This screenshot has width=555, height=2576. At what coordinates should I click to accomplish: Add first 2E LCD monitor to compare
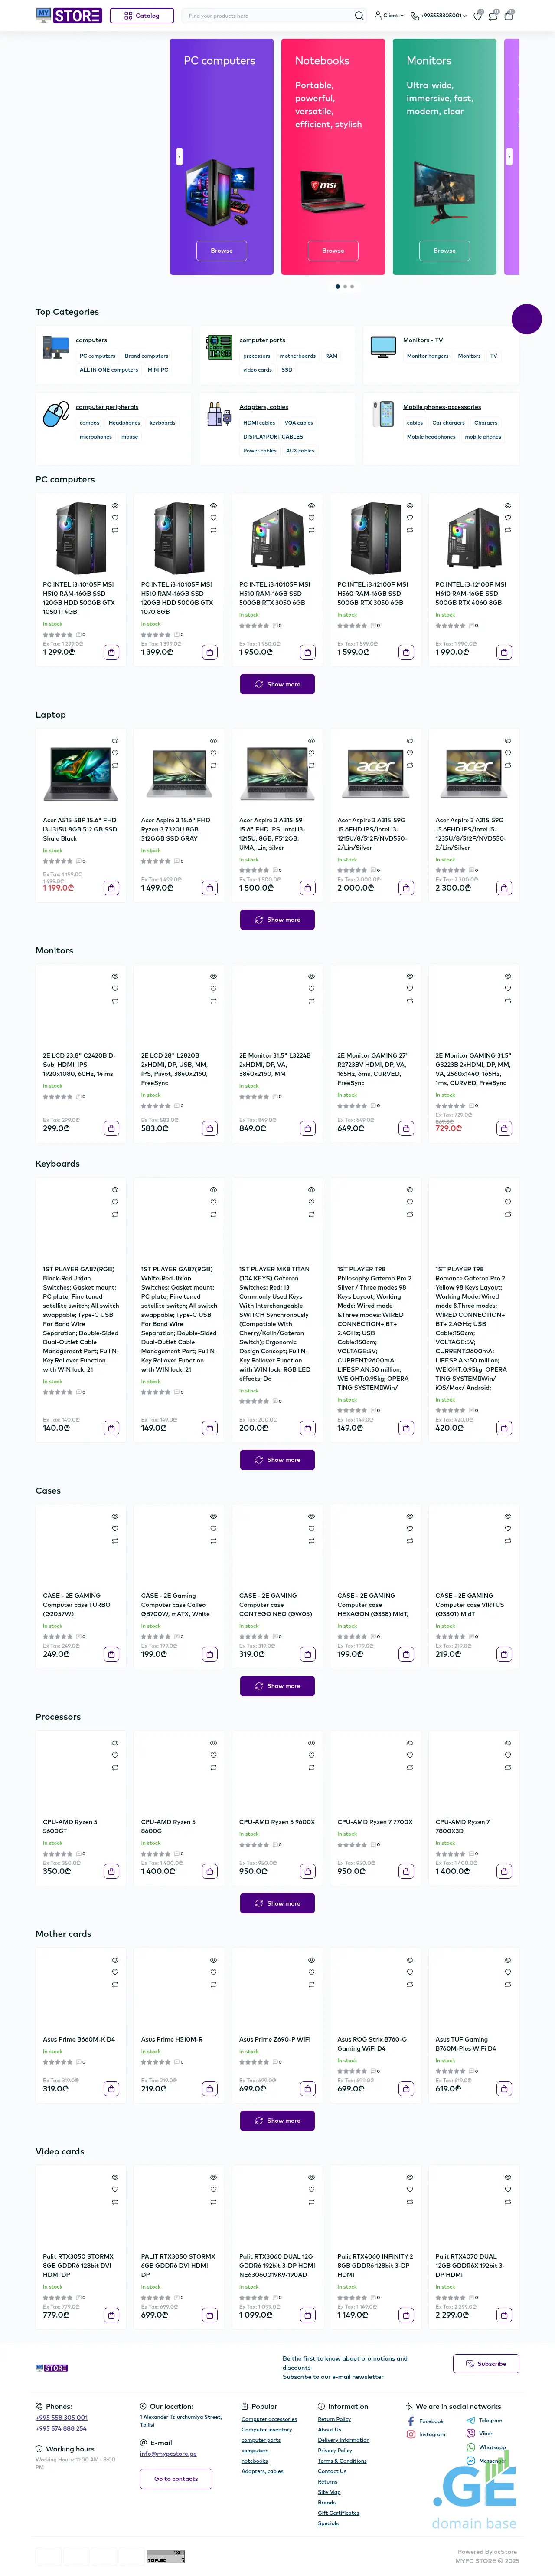(x=115, y=1001)
